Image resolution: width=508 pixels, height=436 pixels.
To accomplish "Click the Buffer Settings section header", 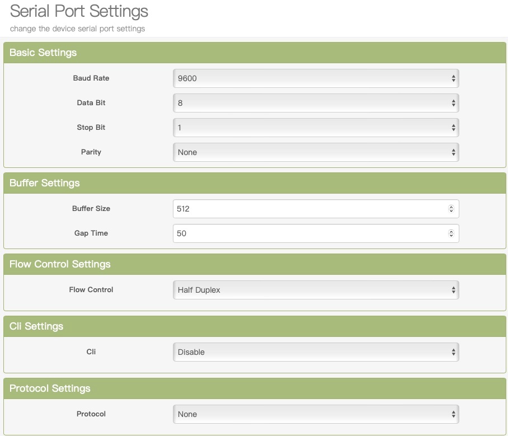I will (45, 183).
